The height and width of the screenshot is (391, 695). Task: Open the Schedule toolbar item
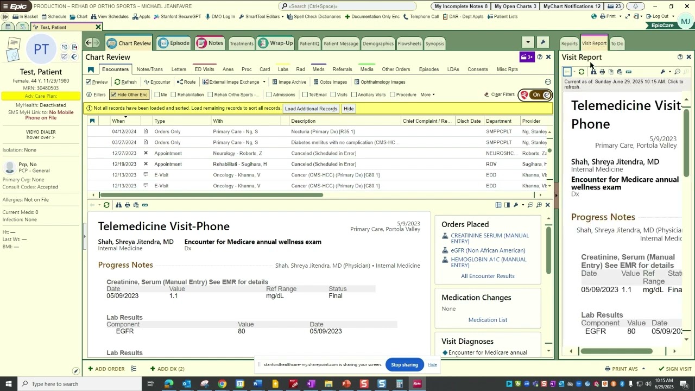[53, 17]
